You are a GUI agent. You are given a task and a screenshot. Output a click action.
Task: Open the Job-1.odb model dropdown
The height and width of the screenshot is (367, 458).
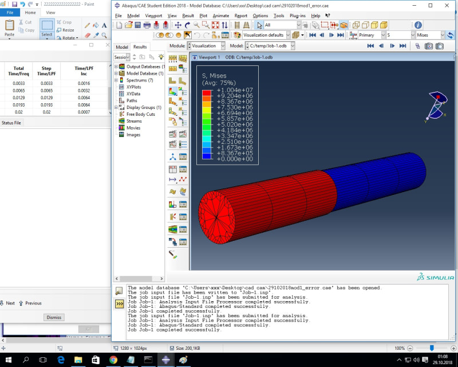coord(293,46)
